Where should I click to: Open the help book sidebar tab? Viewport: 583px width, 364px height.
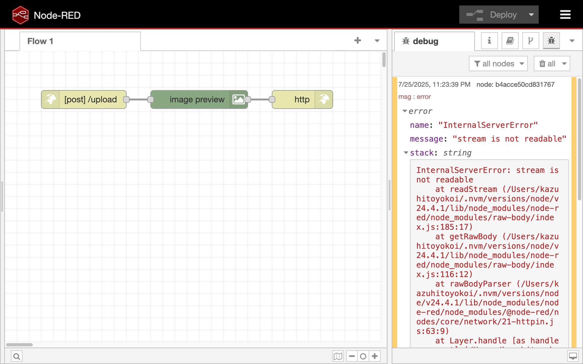tap(510, 41)
